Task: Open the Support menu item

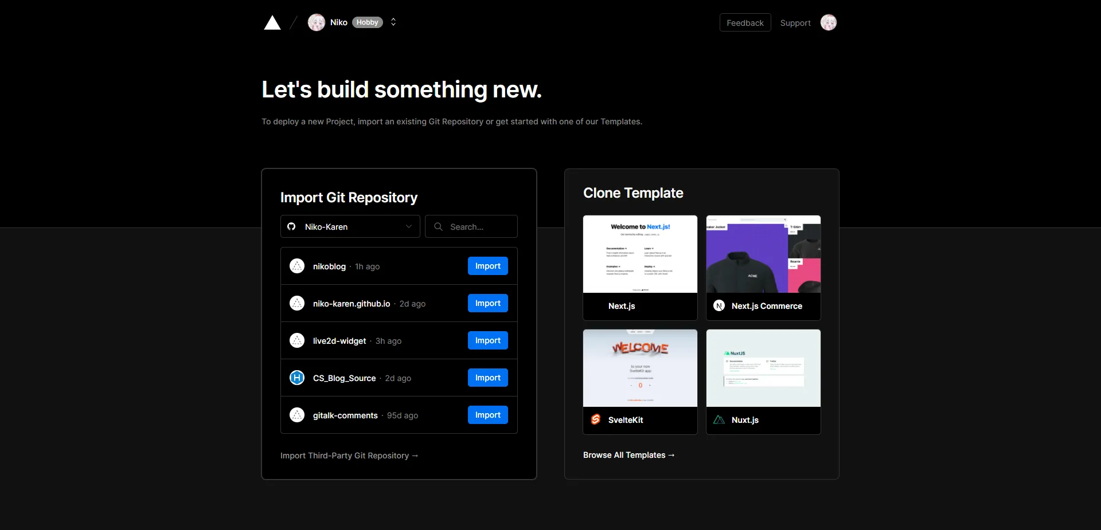Action: click(x=795, y=23)
